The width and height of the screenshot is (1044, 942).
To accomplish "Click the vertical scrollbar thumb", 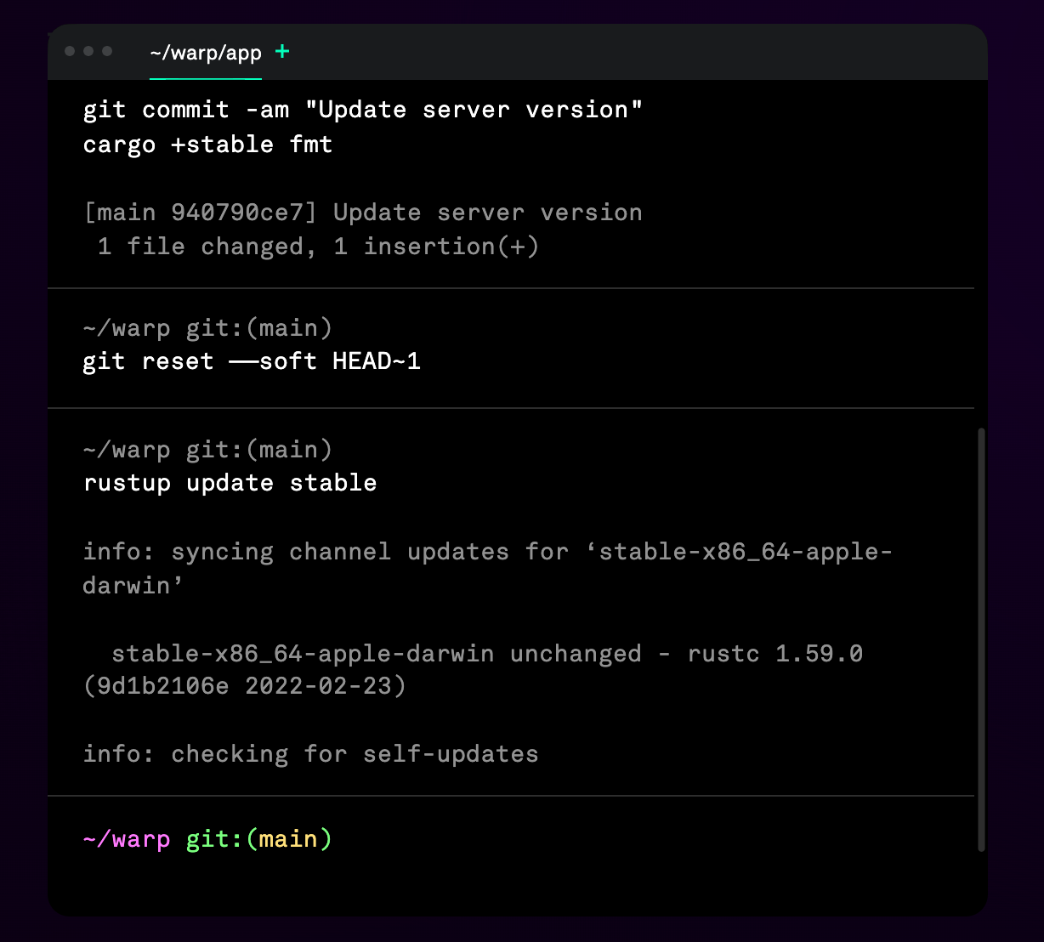I will 981,638.
